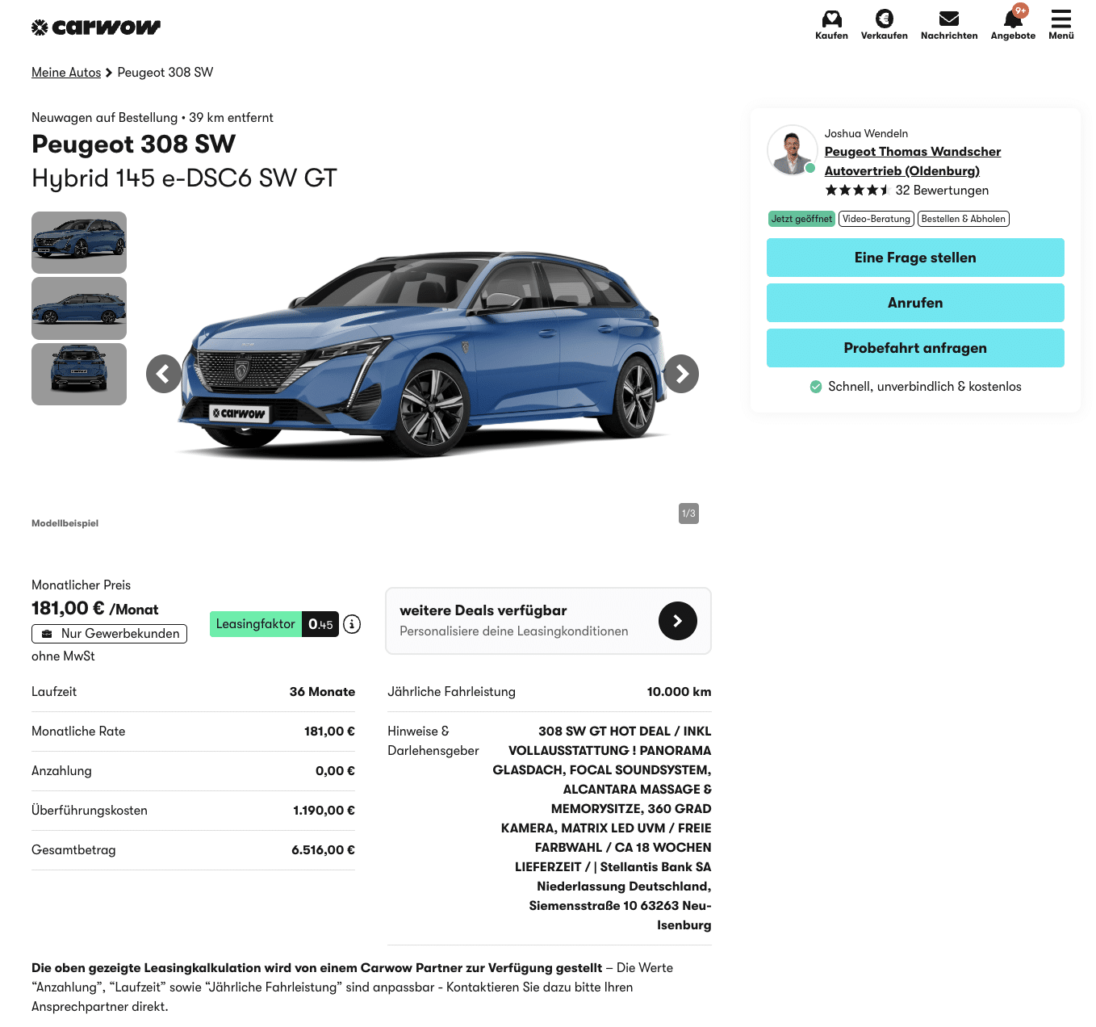The width and height of the screenshot is (1096, 1027).
Task: Click the Leasingfaktor 0.45 badge
Action: (x=274, y=624)
